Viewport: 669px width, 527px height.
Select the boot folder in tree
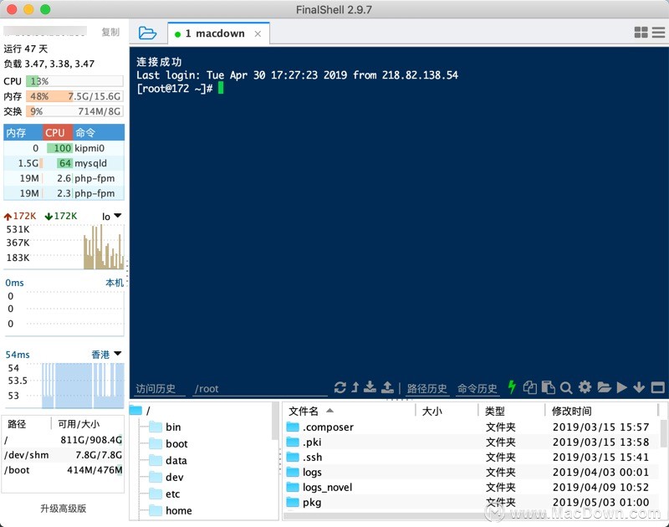[169, 444]
